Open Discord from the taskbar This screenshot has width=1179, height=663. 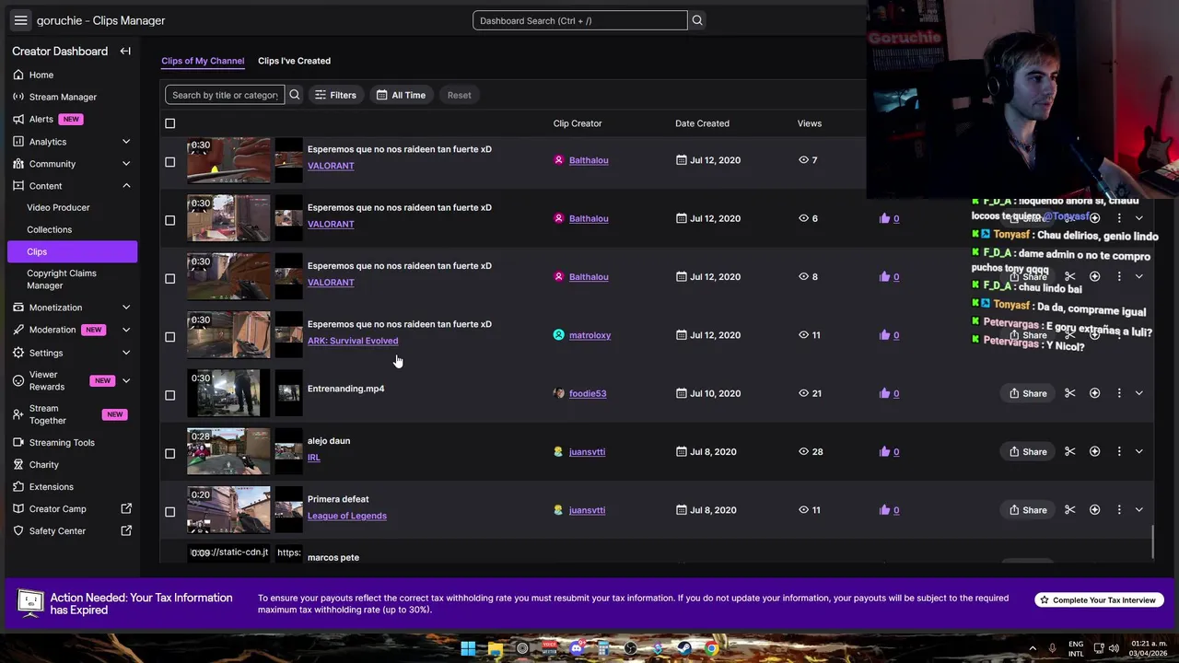577,648
